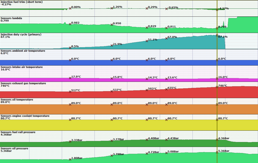The image size is (258, 163).
Task: Select the 'Sensors lambda' channel title
Action: (11, 18)
